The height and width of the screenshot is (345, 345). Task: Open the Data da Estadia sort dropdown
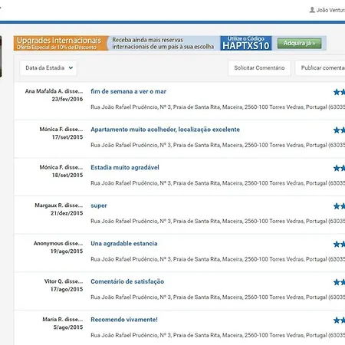click(x=48, y=68)
